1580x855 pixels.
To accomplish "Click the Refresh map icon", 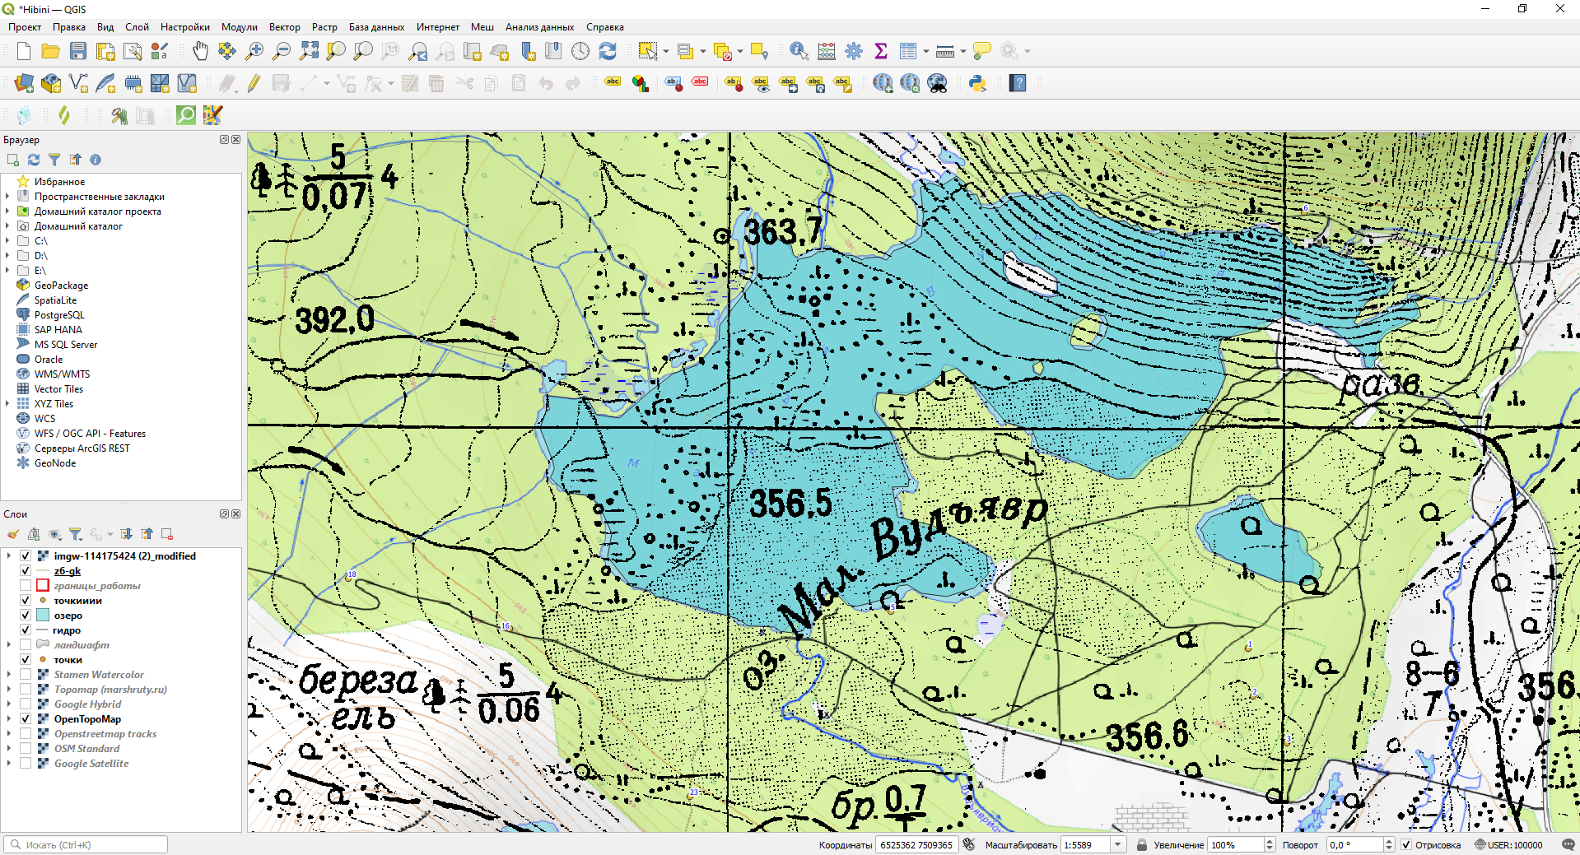I will (x=608, y=51).
